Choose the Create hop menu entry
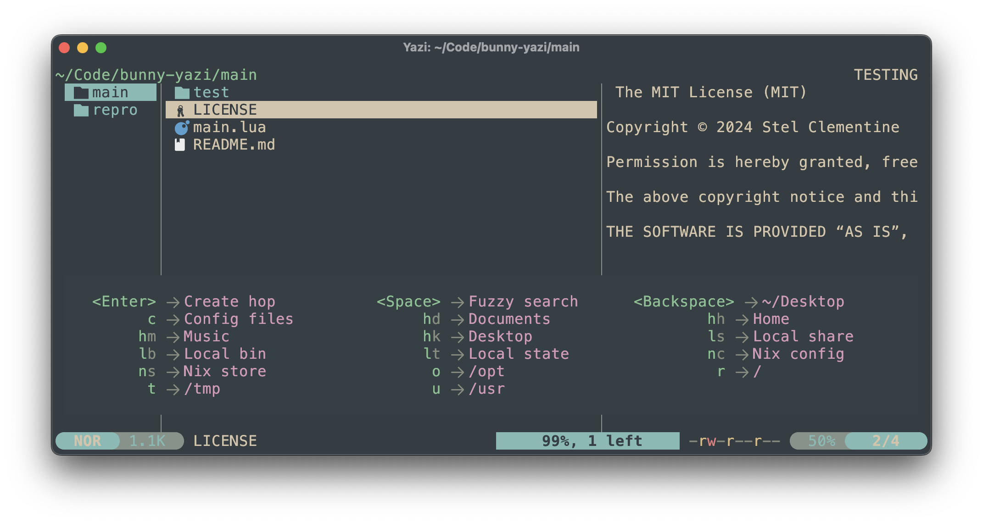983x523 pixels. click(229, 301)
